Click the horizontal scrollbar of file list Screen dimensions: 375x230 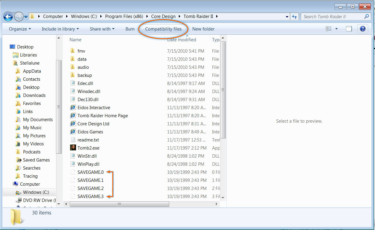pyautogui.click(x=120, y=204)
